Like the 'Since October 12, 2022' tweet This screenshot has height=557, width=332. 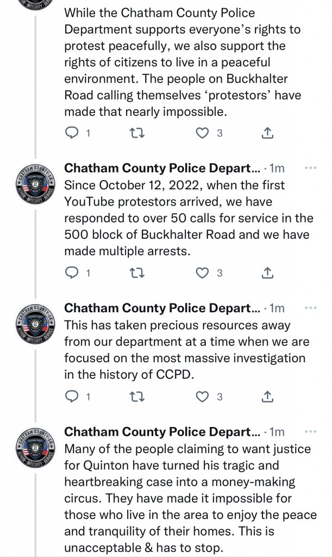[x=202, y=273]
